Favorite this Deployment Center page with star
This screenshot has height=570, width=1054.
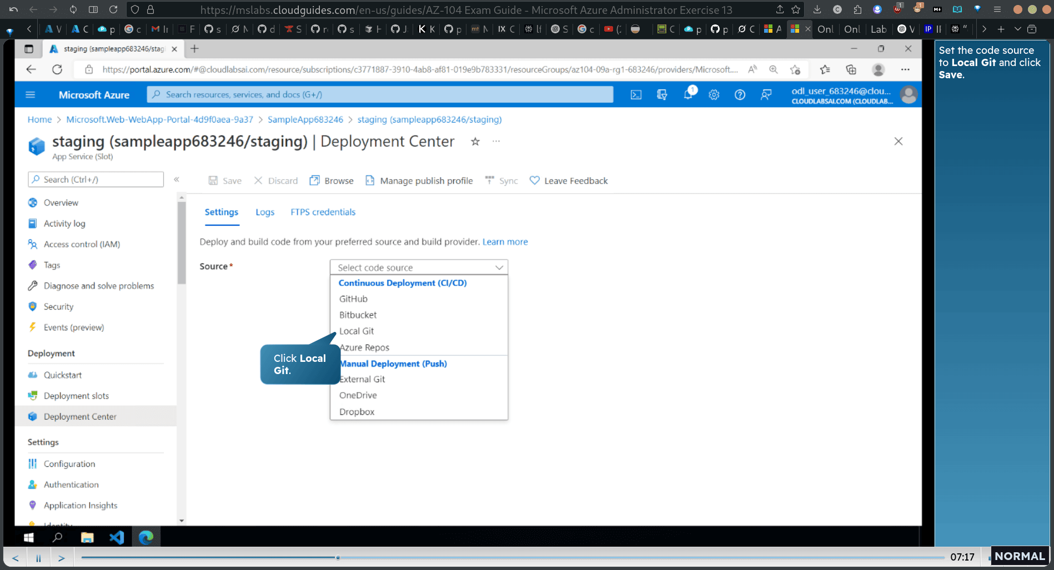click(475, 142)
